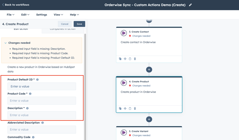The height and width of the screenshot is (140, 239).
Task: Click Changes needed on Create Variant card
Action: coord(141,135)
